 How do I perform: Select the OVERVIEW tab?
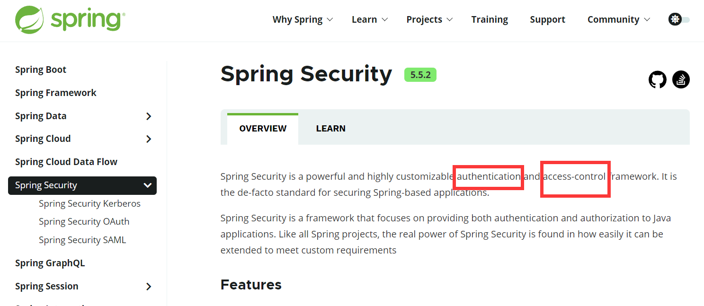click(263, 129)
